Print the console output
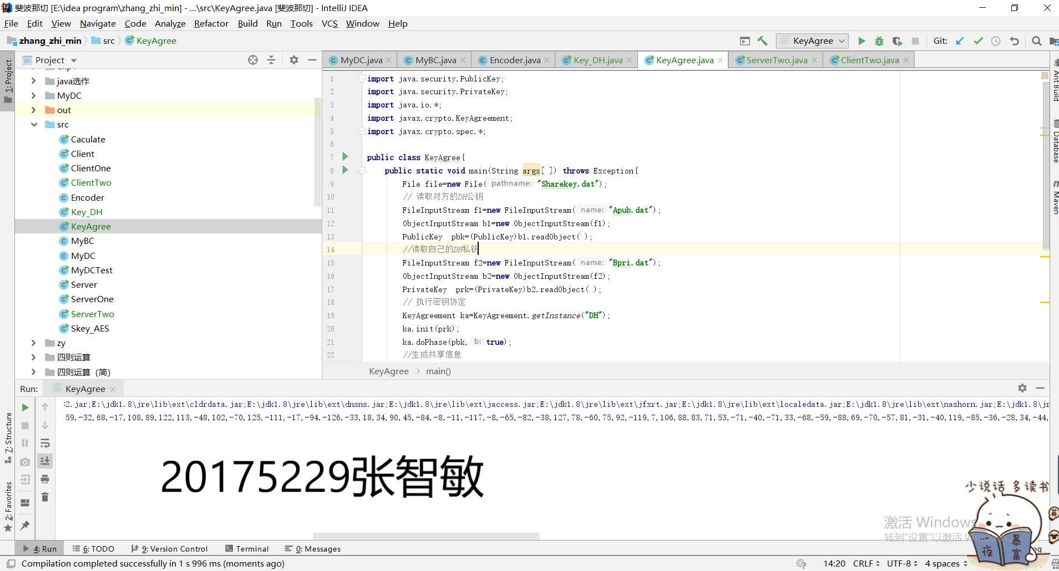This screenshot has width=1059, height=571. coord(45,479)
